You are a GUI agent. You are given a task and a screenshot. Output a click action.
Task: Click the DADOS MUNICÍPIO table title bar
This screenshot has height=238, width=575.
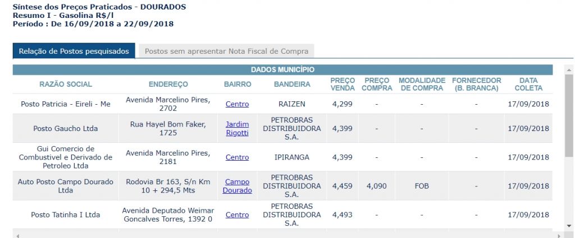283,70
